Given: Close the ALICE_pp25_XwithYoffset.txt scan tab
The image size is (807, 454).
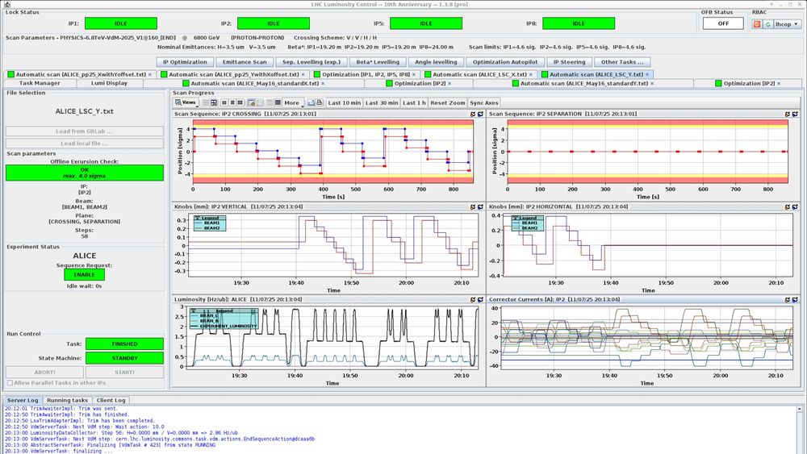Looking at the screenshot, I should (x=150, y=74).
